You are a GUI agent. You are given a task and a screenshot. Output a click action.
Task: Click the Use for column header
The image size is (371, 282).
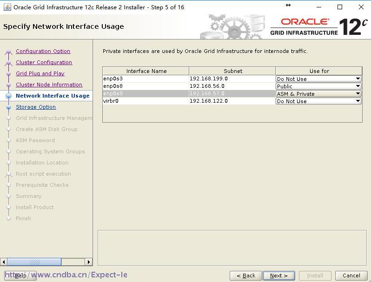[319, 71]
